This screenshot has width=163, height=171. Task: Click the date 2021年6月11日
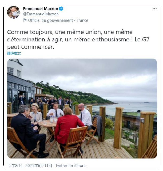tap(39, 165)
